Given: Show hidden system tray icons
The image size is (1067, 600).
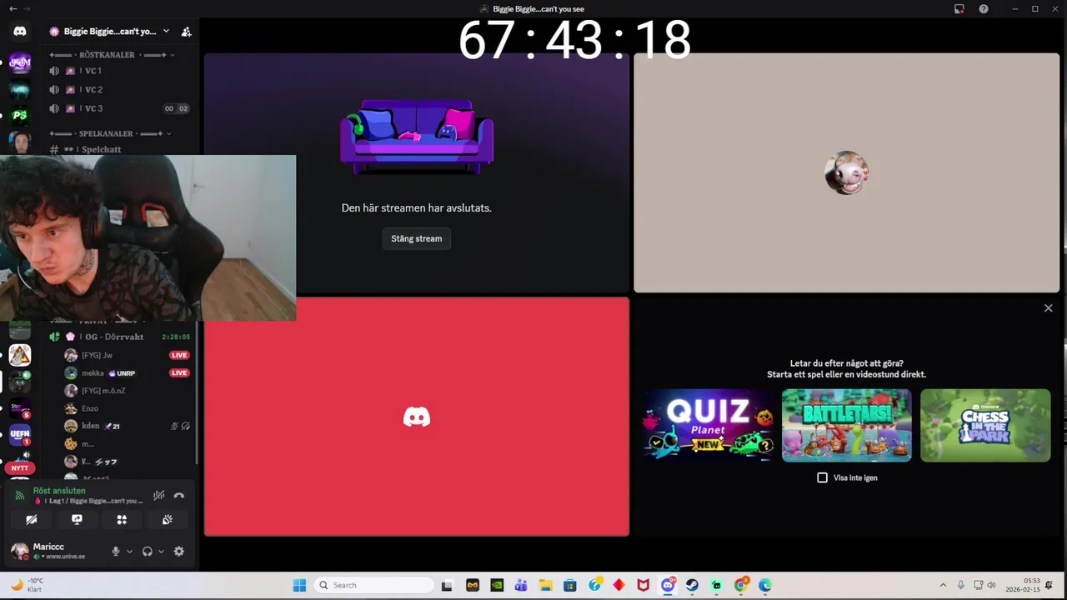Looking at the screenshot, I should tap(943, 585).
